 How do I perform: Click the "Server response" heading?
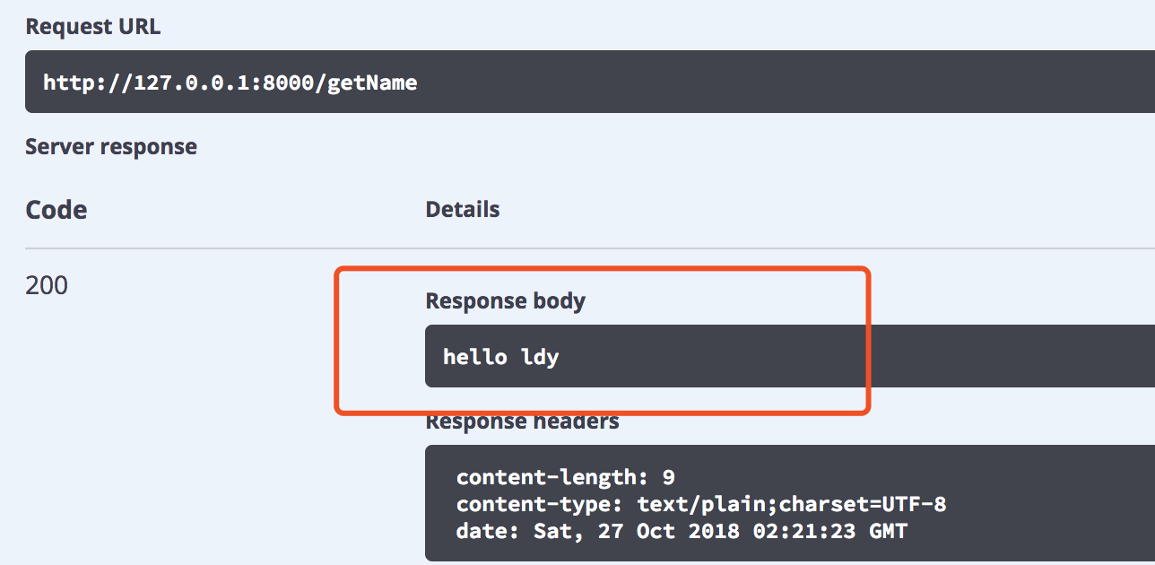click(111, 146)
